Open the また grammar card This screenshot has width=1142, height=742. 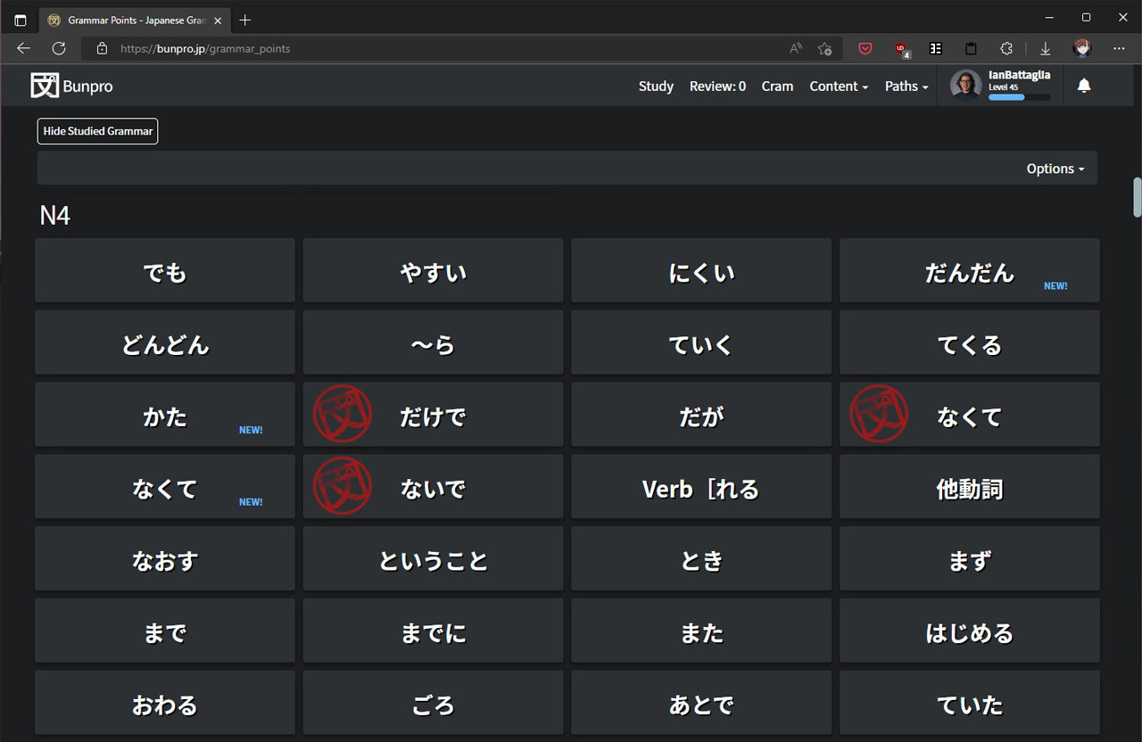coord(701,631)
